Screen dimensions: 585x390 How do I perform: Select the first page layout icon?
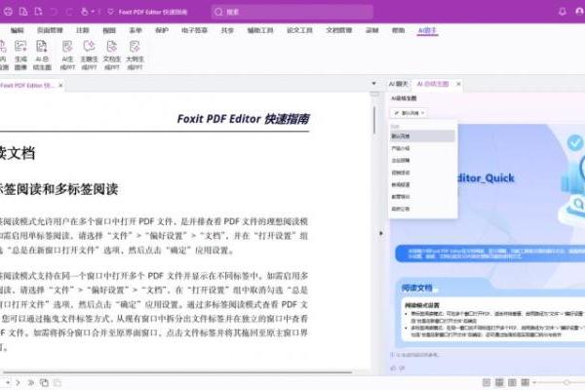tap(487, 382)
